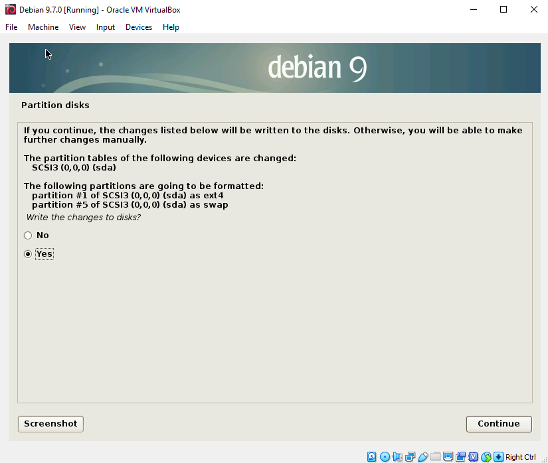Click the network adapters status icon

point(410,457)
